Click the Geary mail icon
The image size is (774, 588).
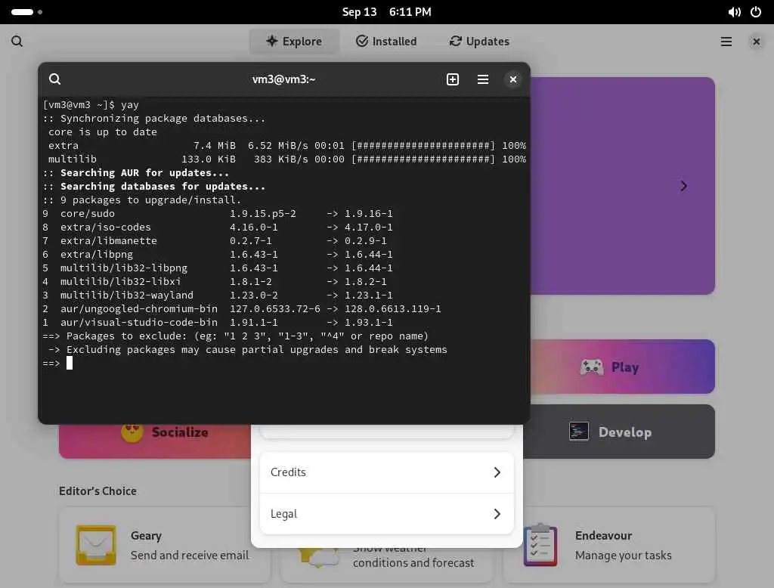click(96, 545)
